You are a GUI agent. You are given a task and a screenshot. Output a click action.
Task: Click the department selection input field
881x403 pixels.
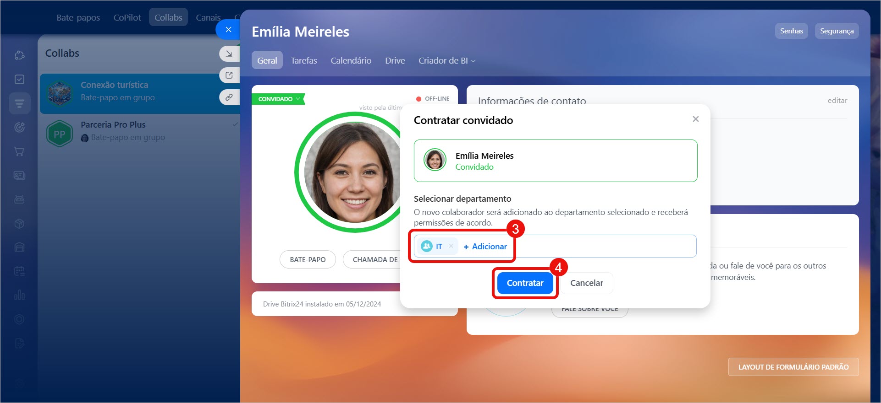(x=555, y=246)
